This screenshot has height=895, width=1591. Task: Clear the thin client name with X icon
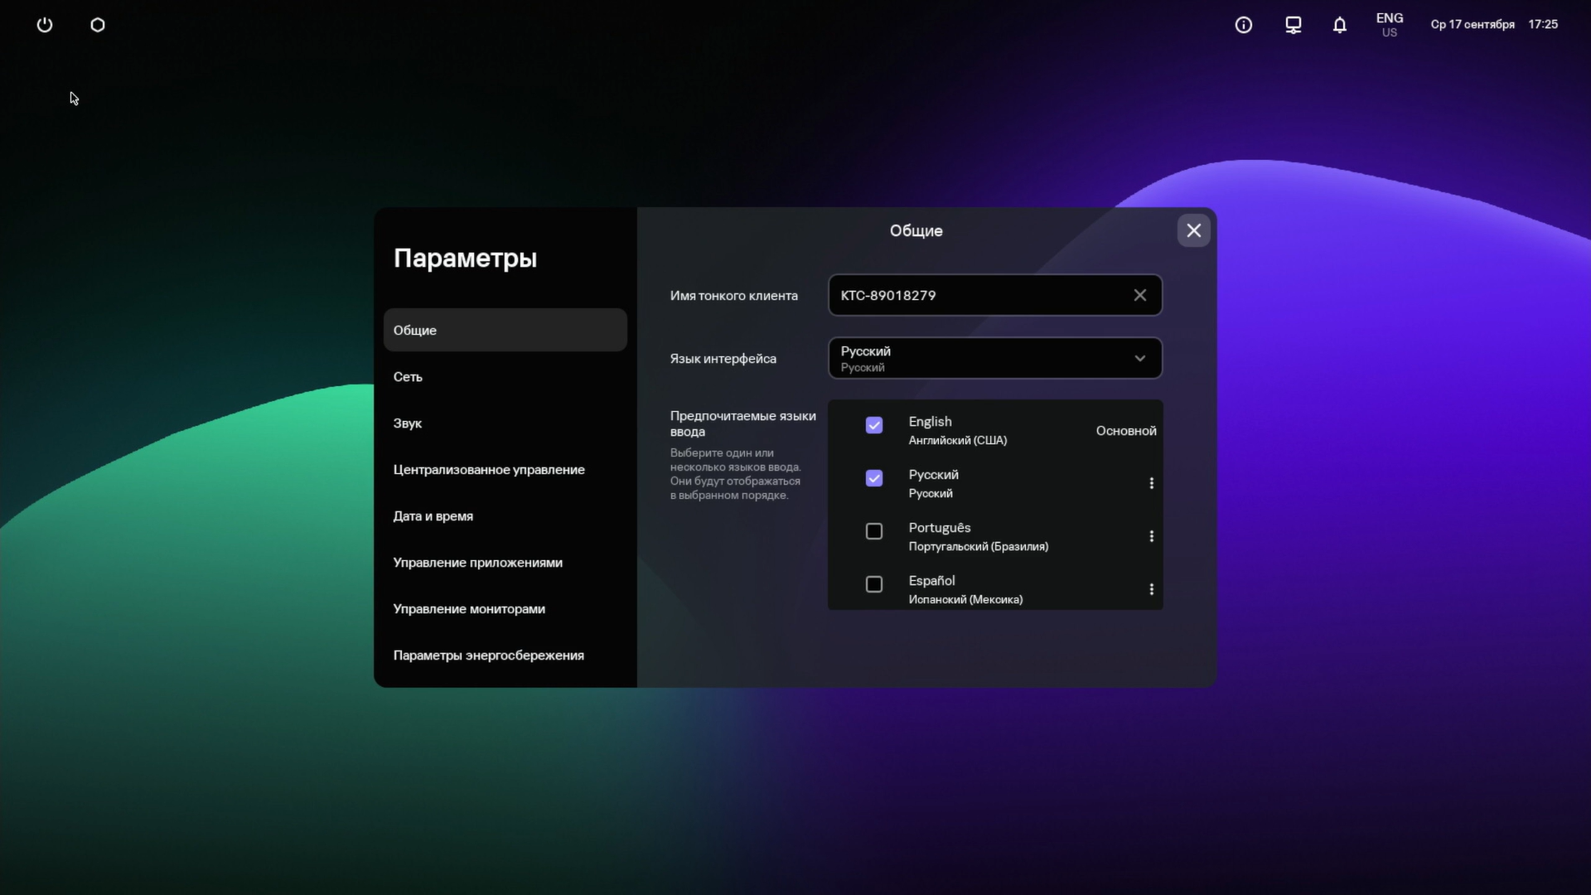1139,295
